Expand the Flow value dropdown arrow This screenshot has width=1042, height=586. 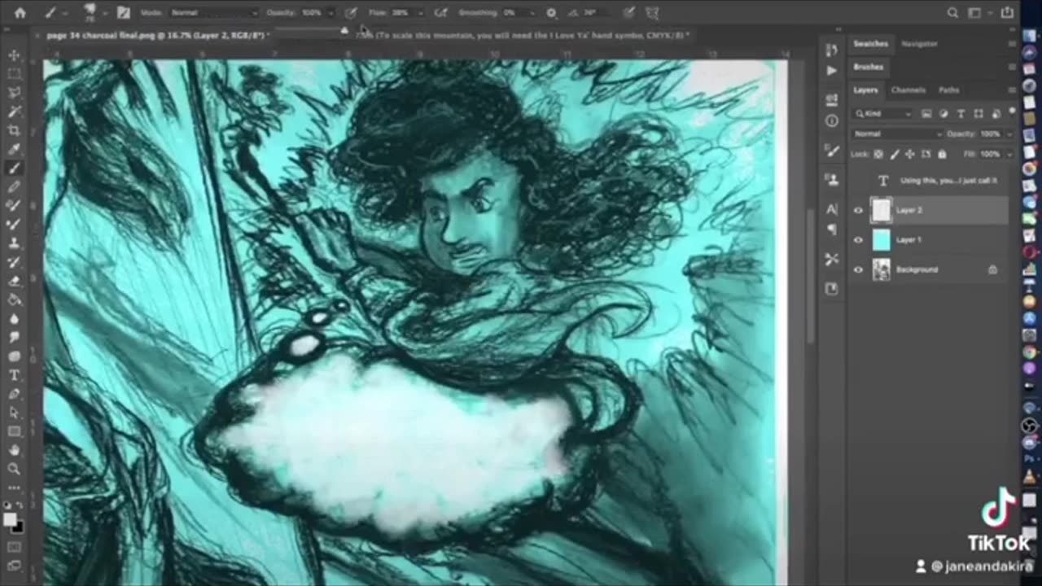pyautogui.click(x=420, y=13)
